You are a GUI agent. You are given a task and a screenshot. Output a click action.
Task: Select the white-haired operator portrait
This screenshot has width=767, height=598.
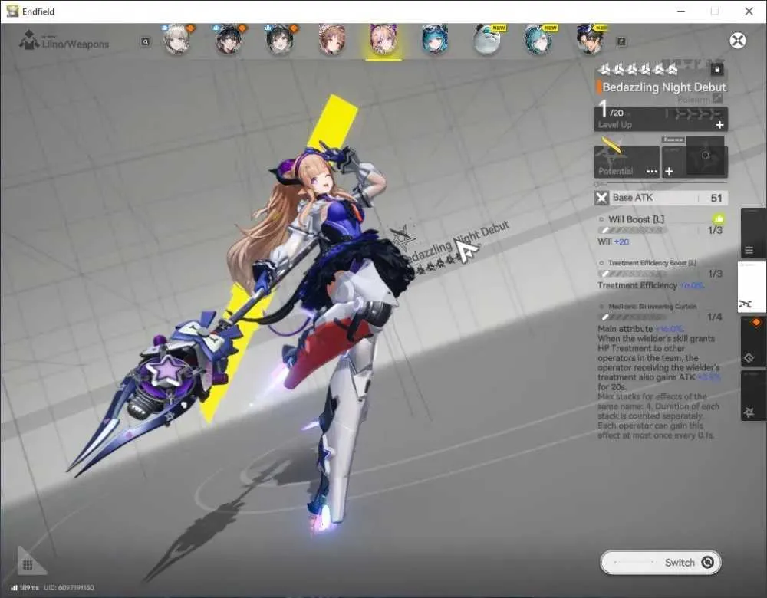pyautogui.click(x=176, y=40)
